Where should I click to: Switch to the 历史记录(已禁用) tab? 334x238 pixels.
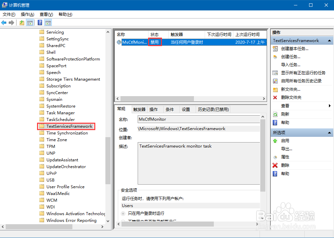[x=213, y=109]
